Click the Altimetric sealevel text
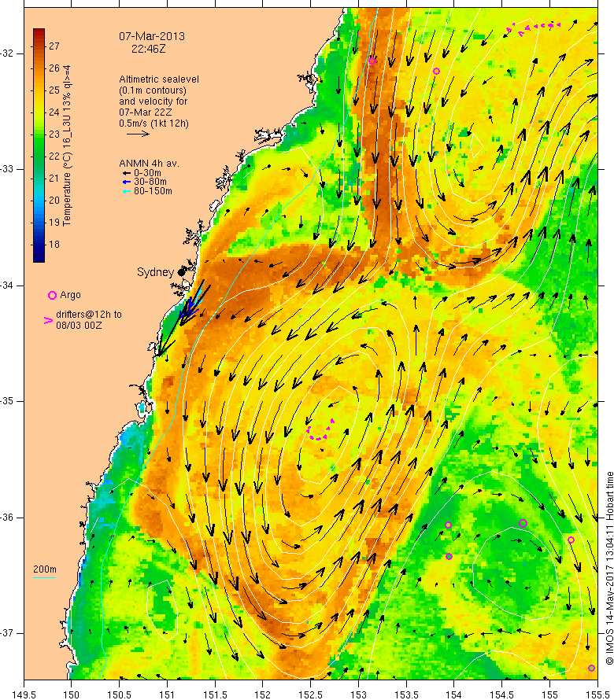 point(159,79)
